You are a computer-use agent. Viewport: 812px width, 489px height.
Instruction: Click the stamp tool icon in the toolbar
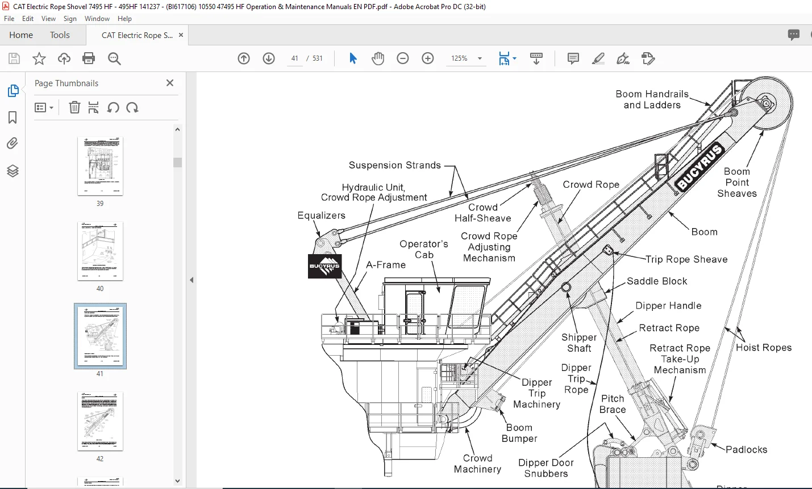tap(648, 58)
